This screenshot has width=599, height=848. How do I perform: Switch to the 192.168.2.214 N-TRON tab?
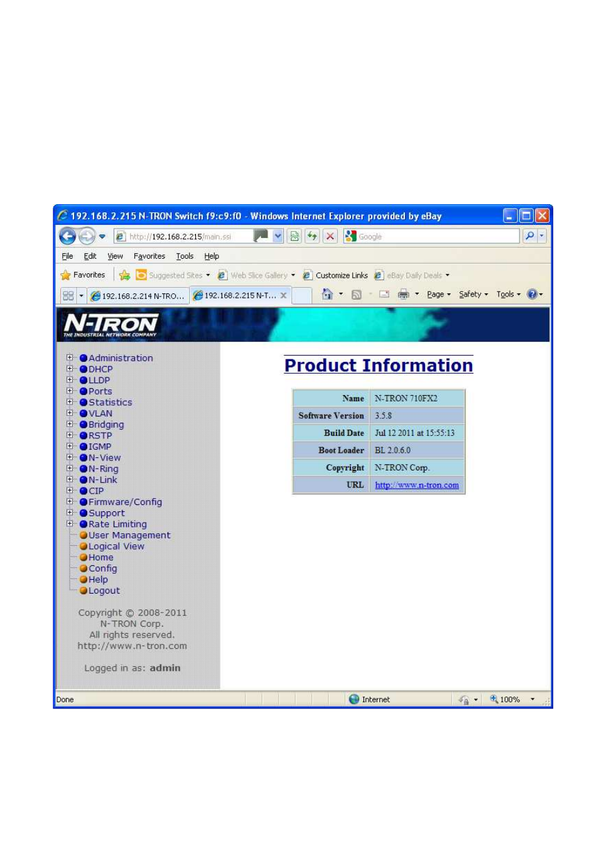pos(138,295)
